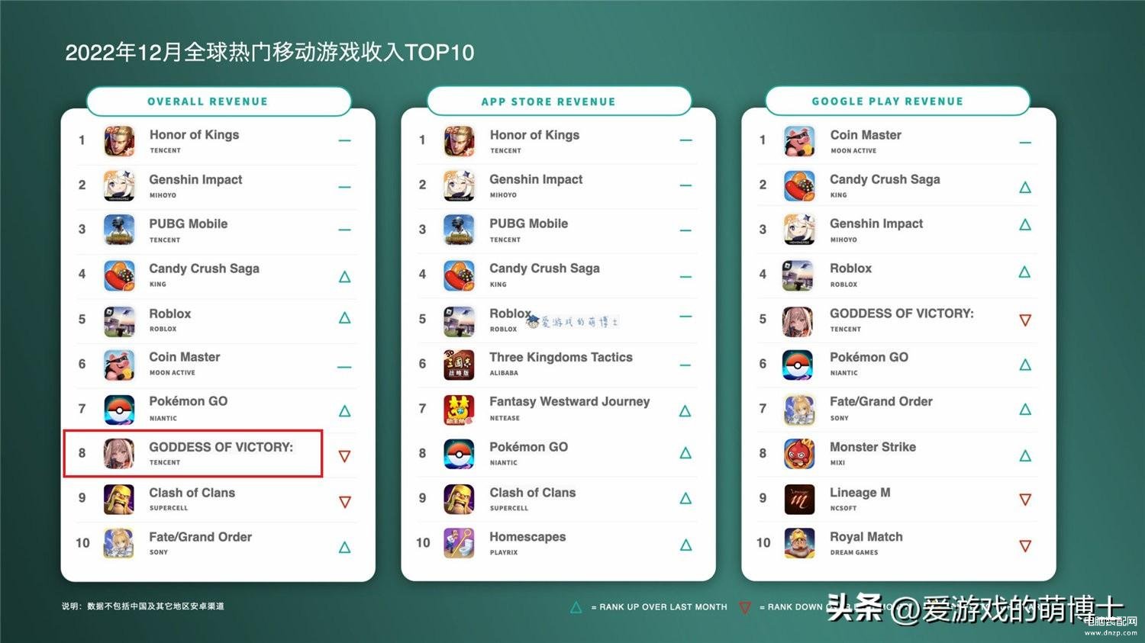Click Monster Strike game icon
Image resolution: width=1145 pixels, height=643 pixels.
tap(799, 454)
